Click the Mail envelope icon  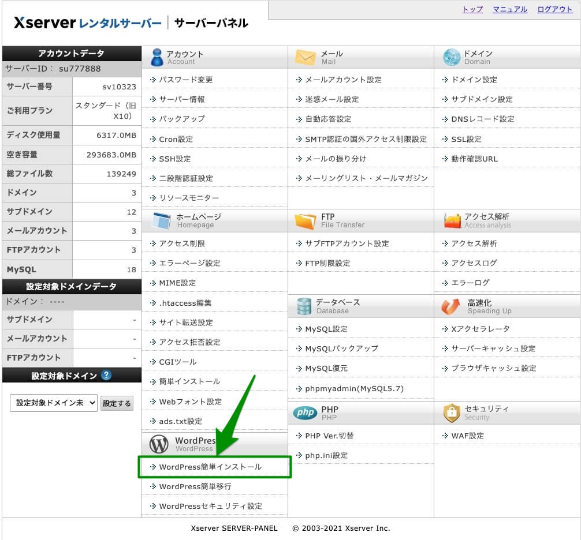[x=306, y=57]
